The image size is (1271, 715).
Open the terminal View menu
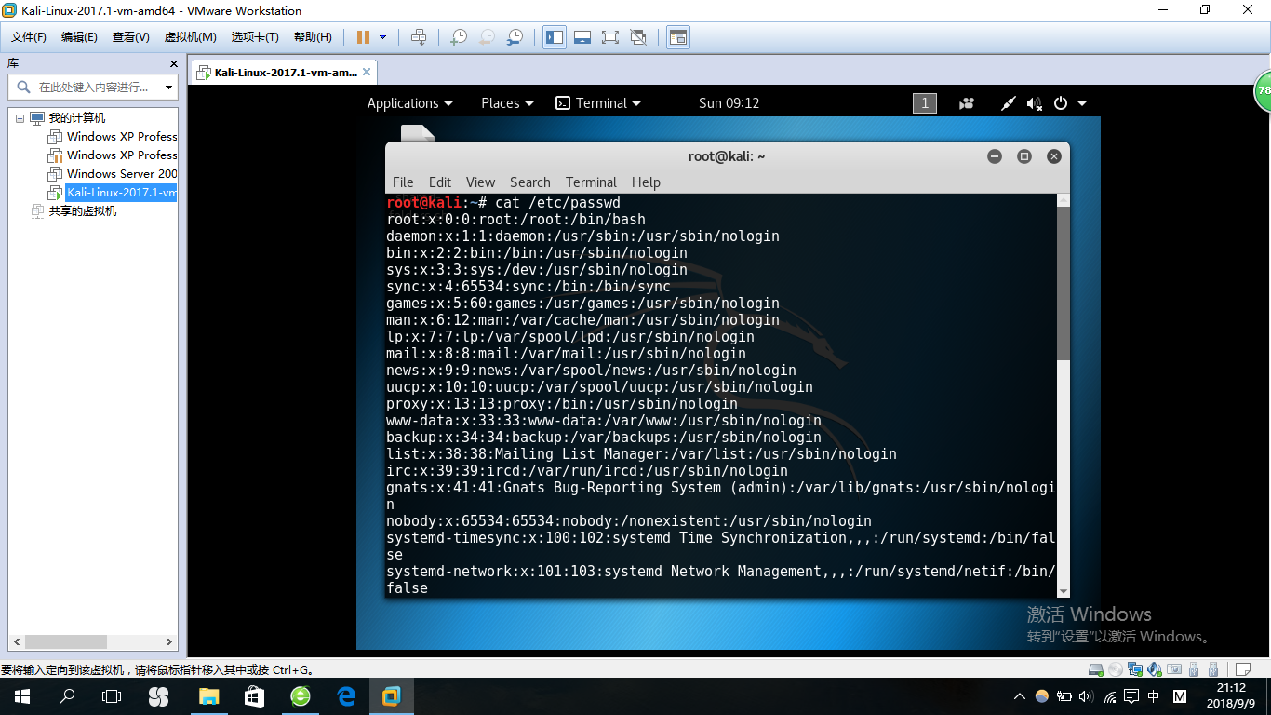click(x=481, y=182)
